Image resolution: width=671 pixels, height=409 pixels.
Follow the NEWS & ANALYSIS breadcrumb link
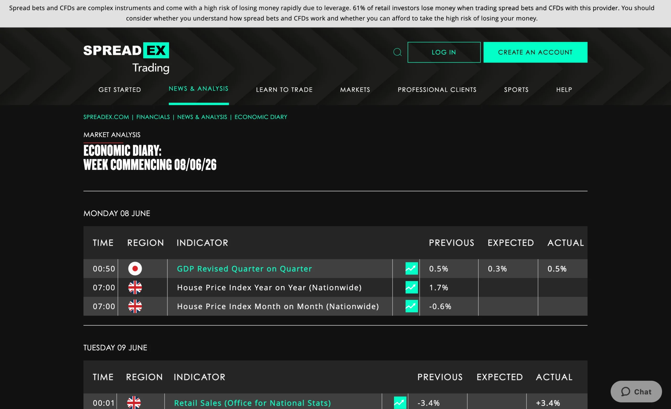tap(202, 117)
